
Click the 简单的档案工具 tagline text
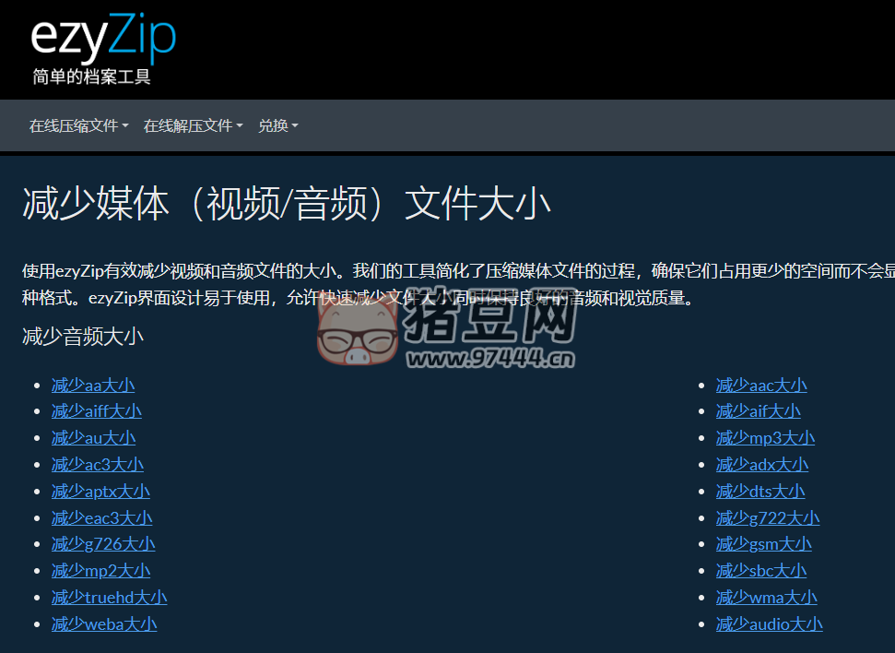[91, 77]
